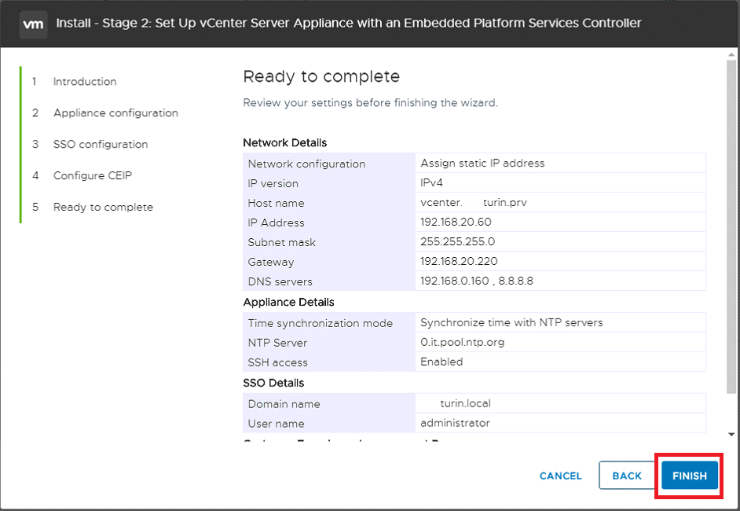
Task: Go to step 4 Configure CEIP
Action: 93,175
